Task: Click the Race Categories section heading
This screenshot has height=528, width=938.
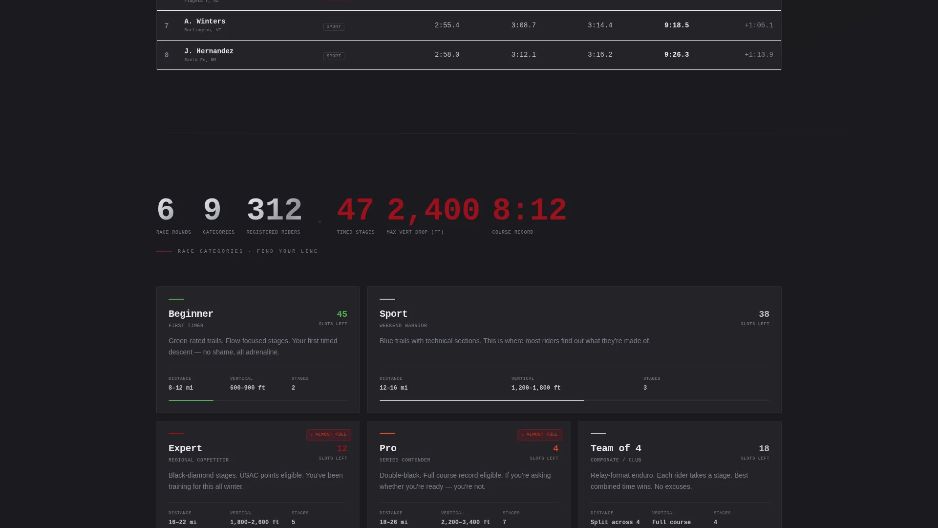Action: pyautogui.click(x=248, y=251)
